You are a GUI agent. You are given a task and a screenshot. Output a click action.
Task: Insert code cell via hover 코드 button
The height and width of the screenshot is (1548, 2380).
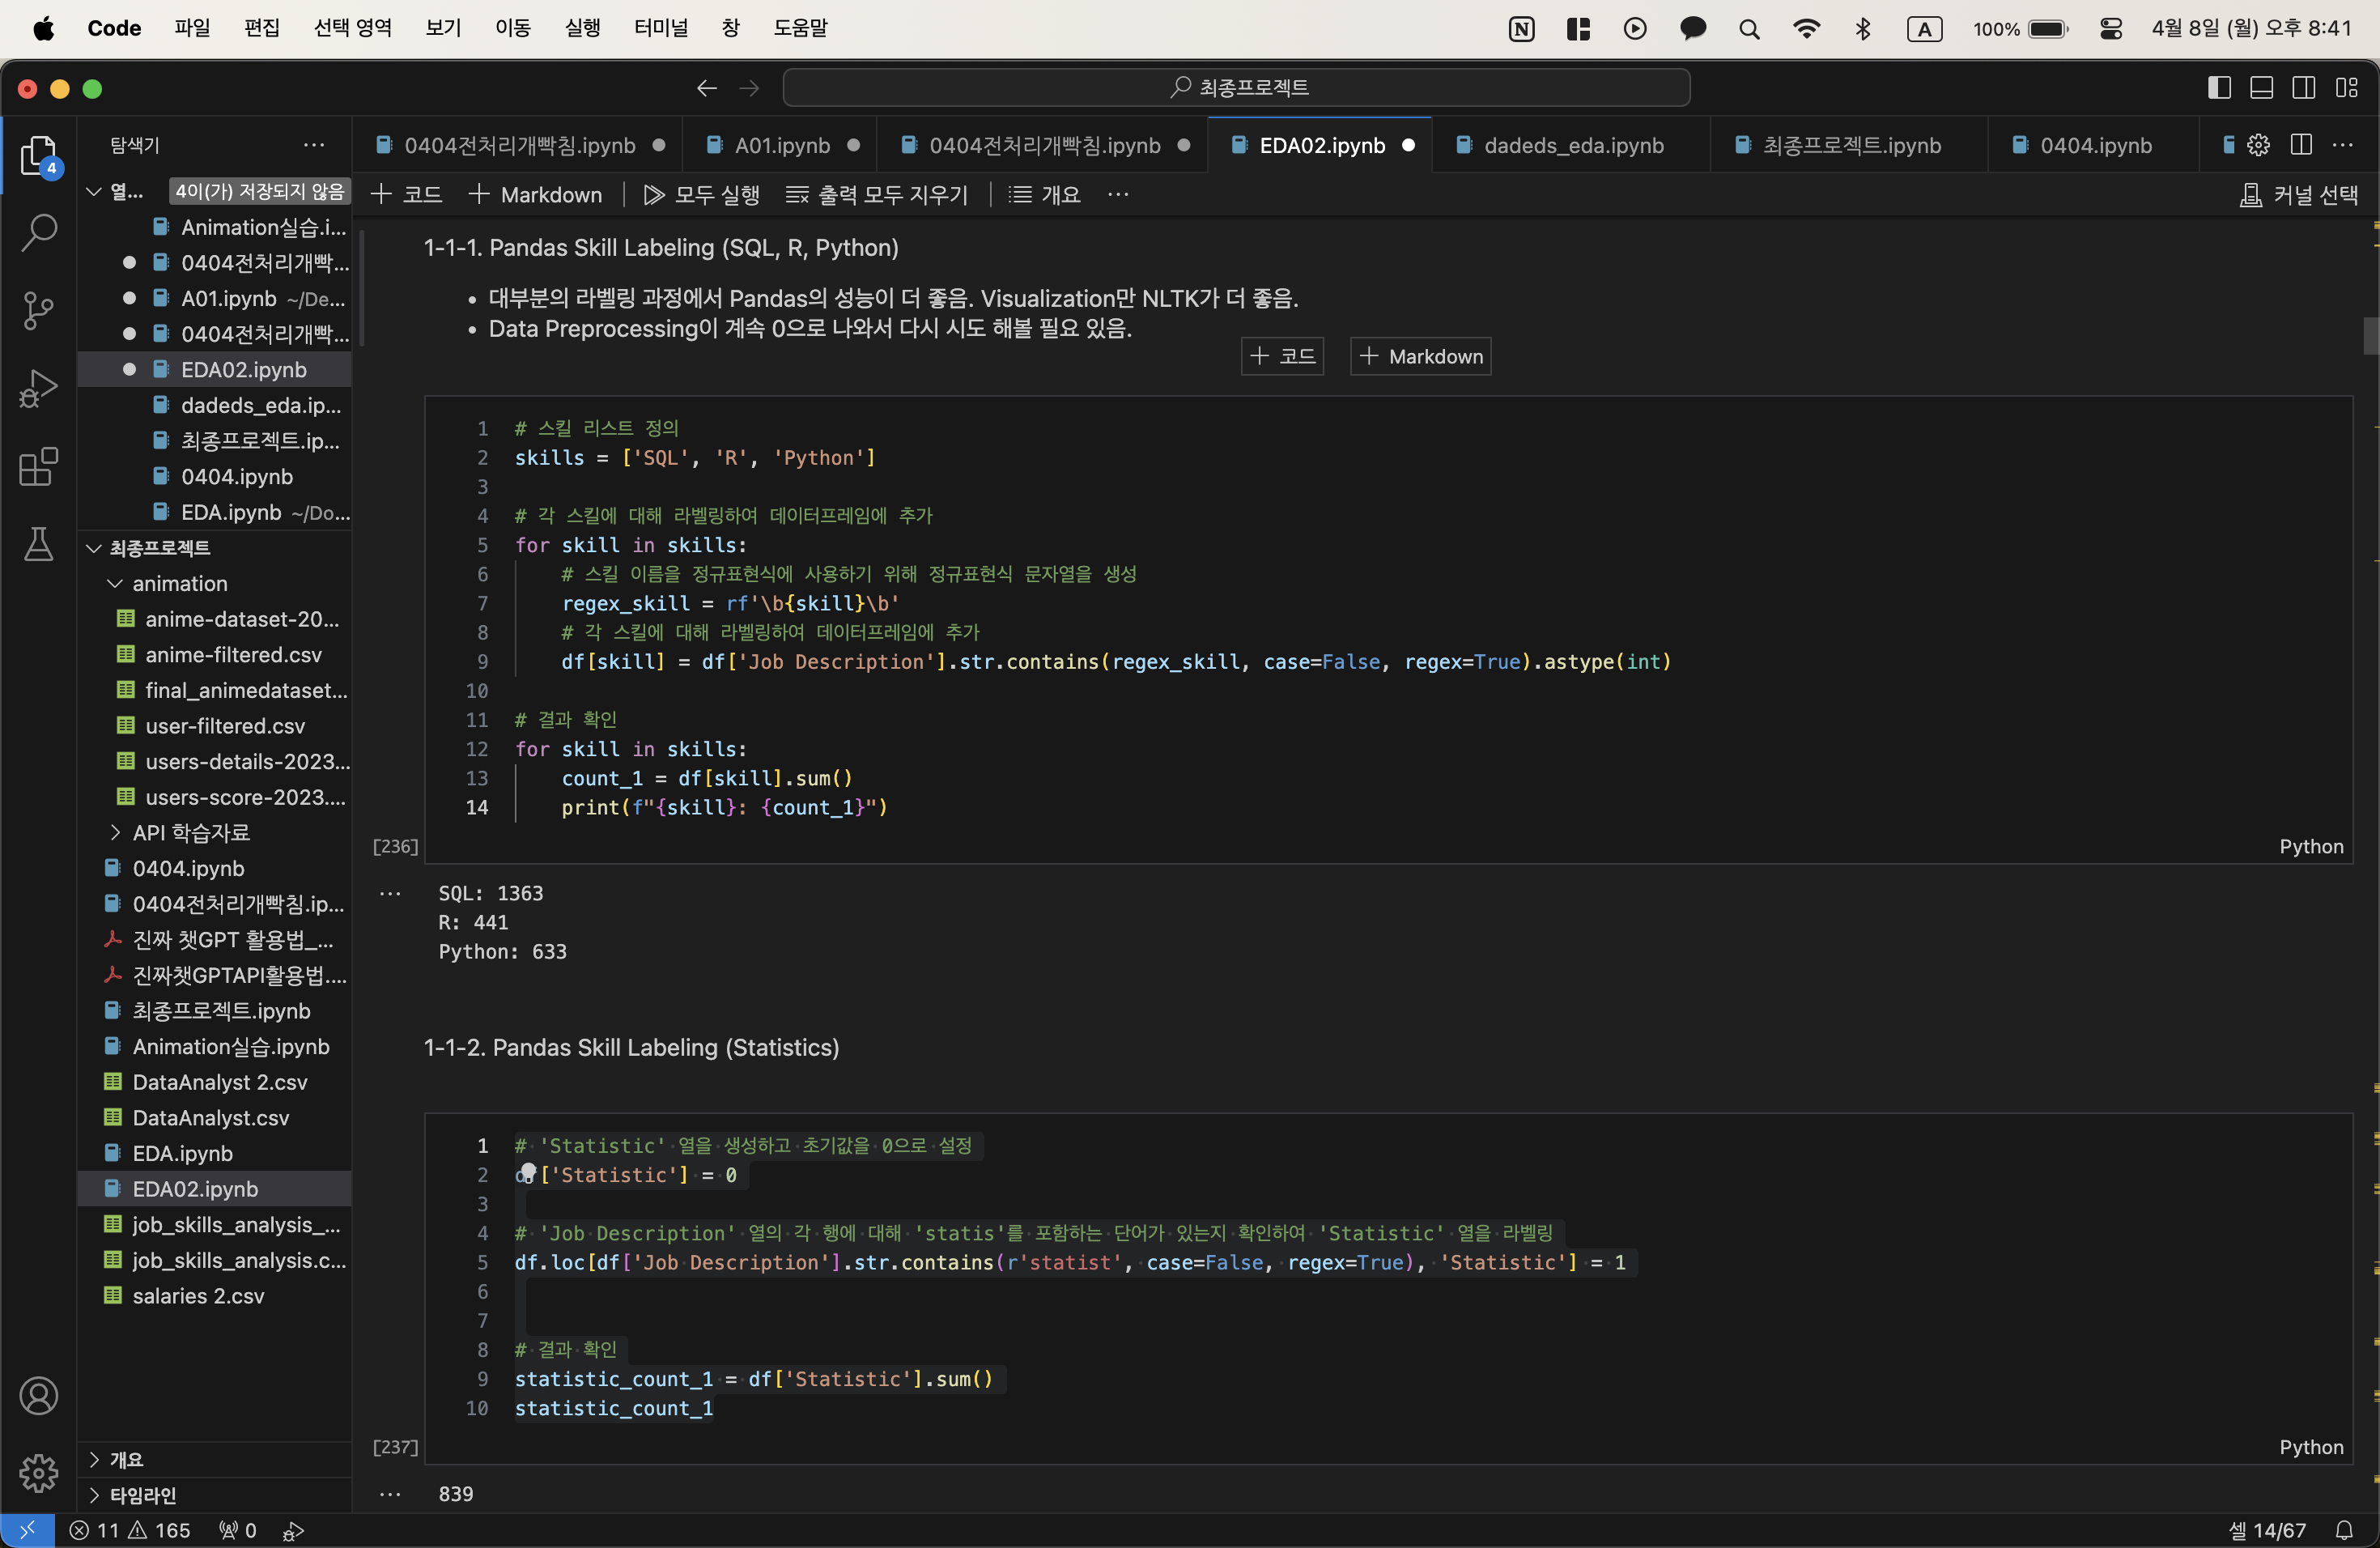1282,356
